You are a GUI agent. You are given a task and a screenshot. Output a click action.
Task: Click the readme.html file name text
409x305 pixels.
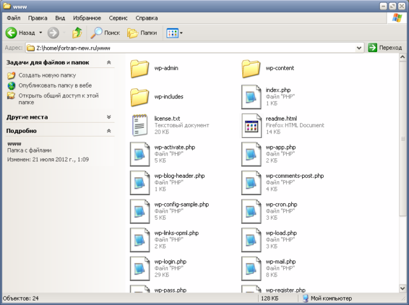(281, 119)
